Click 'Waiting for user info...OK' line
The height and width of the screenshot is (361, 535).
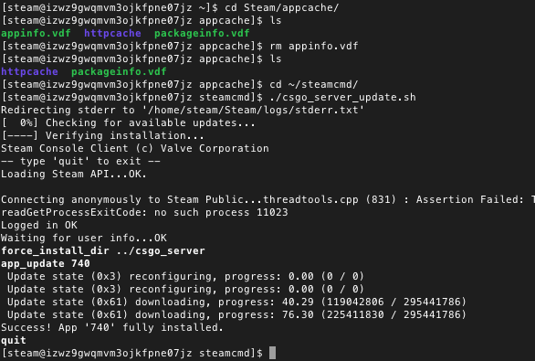click(84, 238)
